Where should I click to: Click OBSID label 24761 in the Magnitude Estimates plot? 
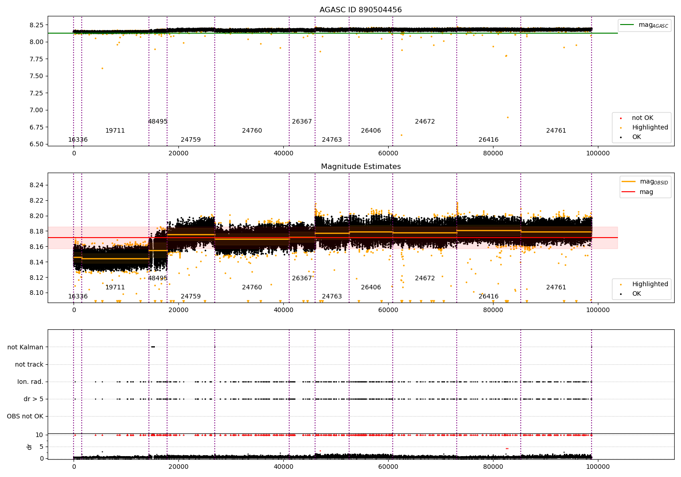(556, 288)
